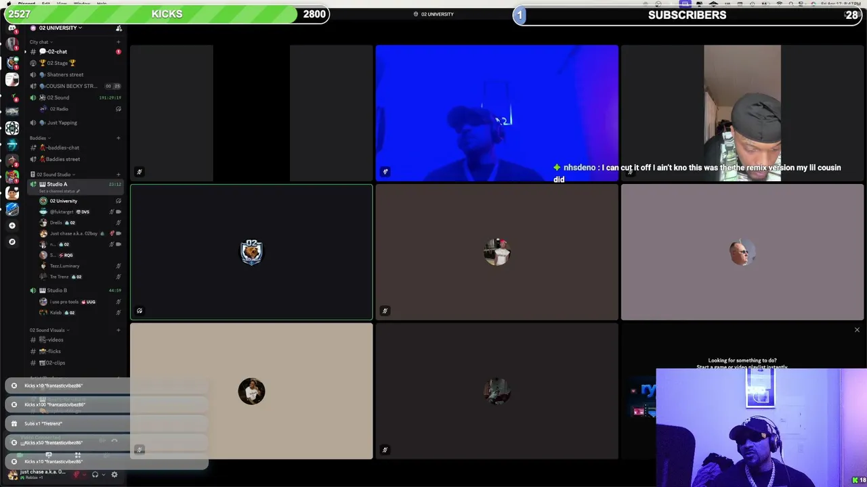
Task: Join the Studio B voice channel
Action: (75, 290)
